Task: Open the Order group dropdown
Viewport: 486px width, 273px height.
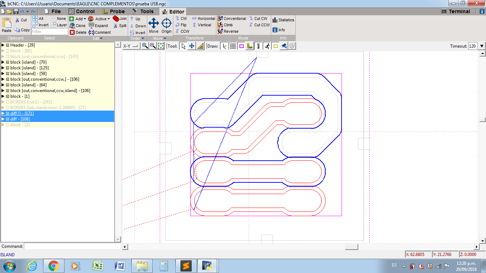Action: 137,38
